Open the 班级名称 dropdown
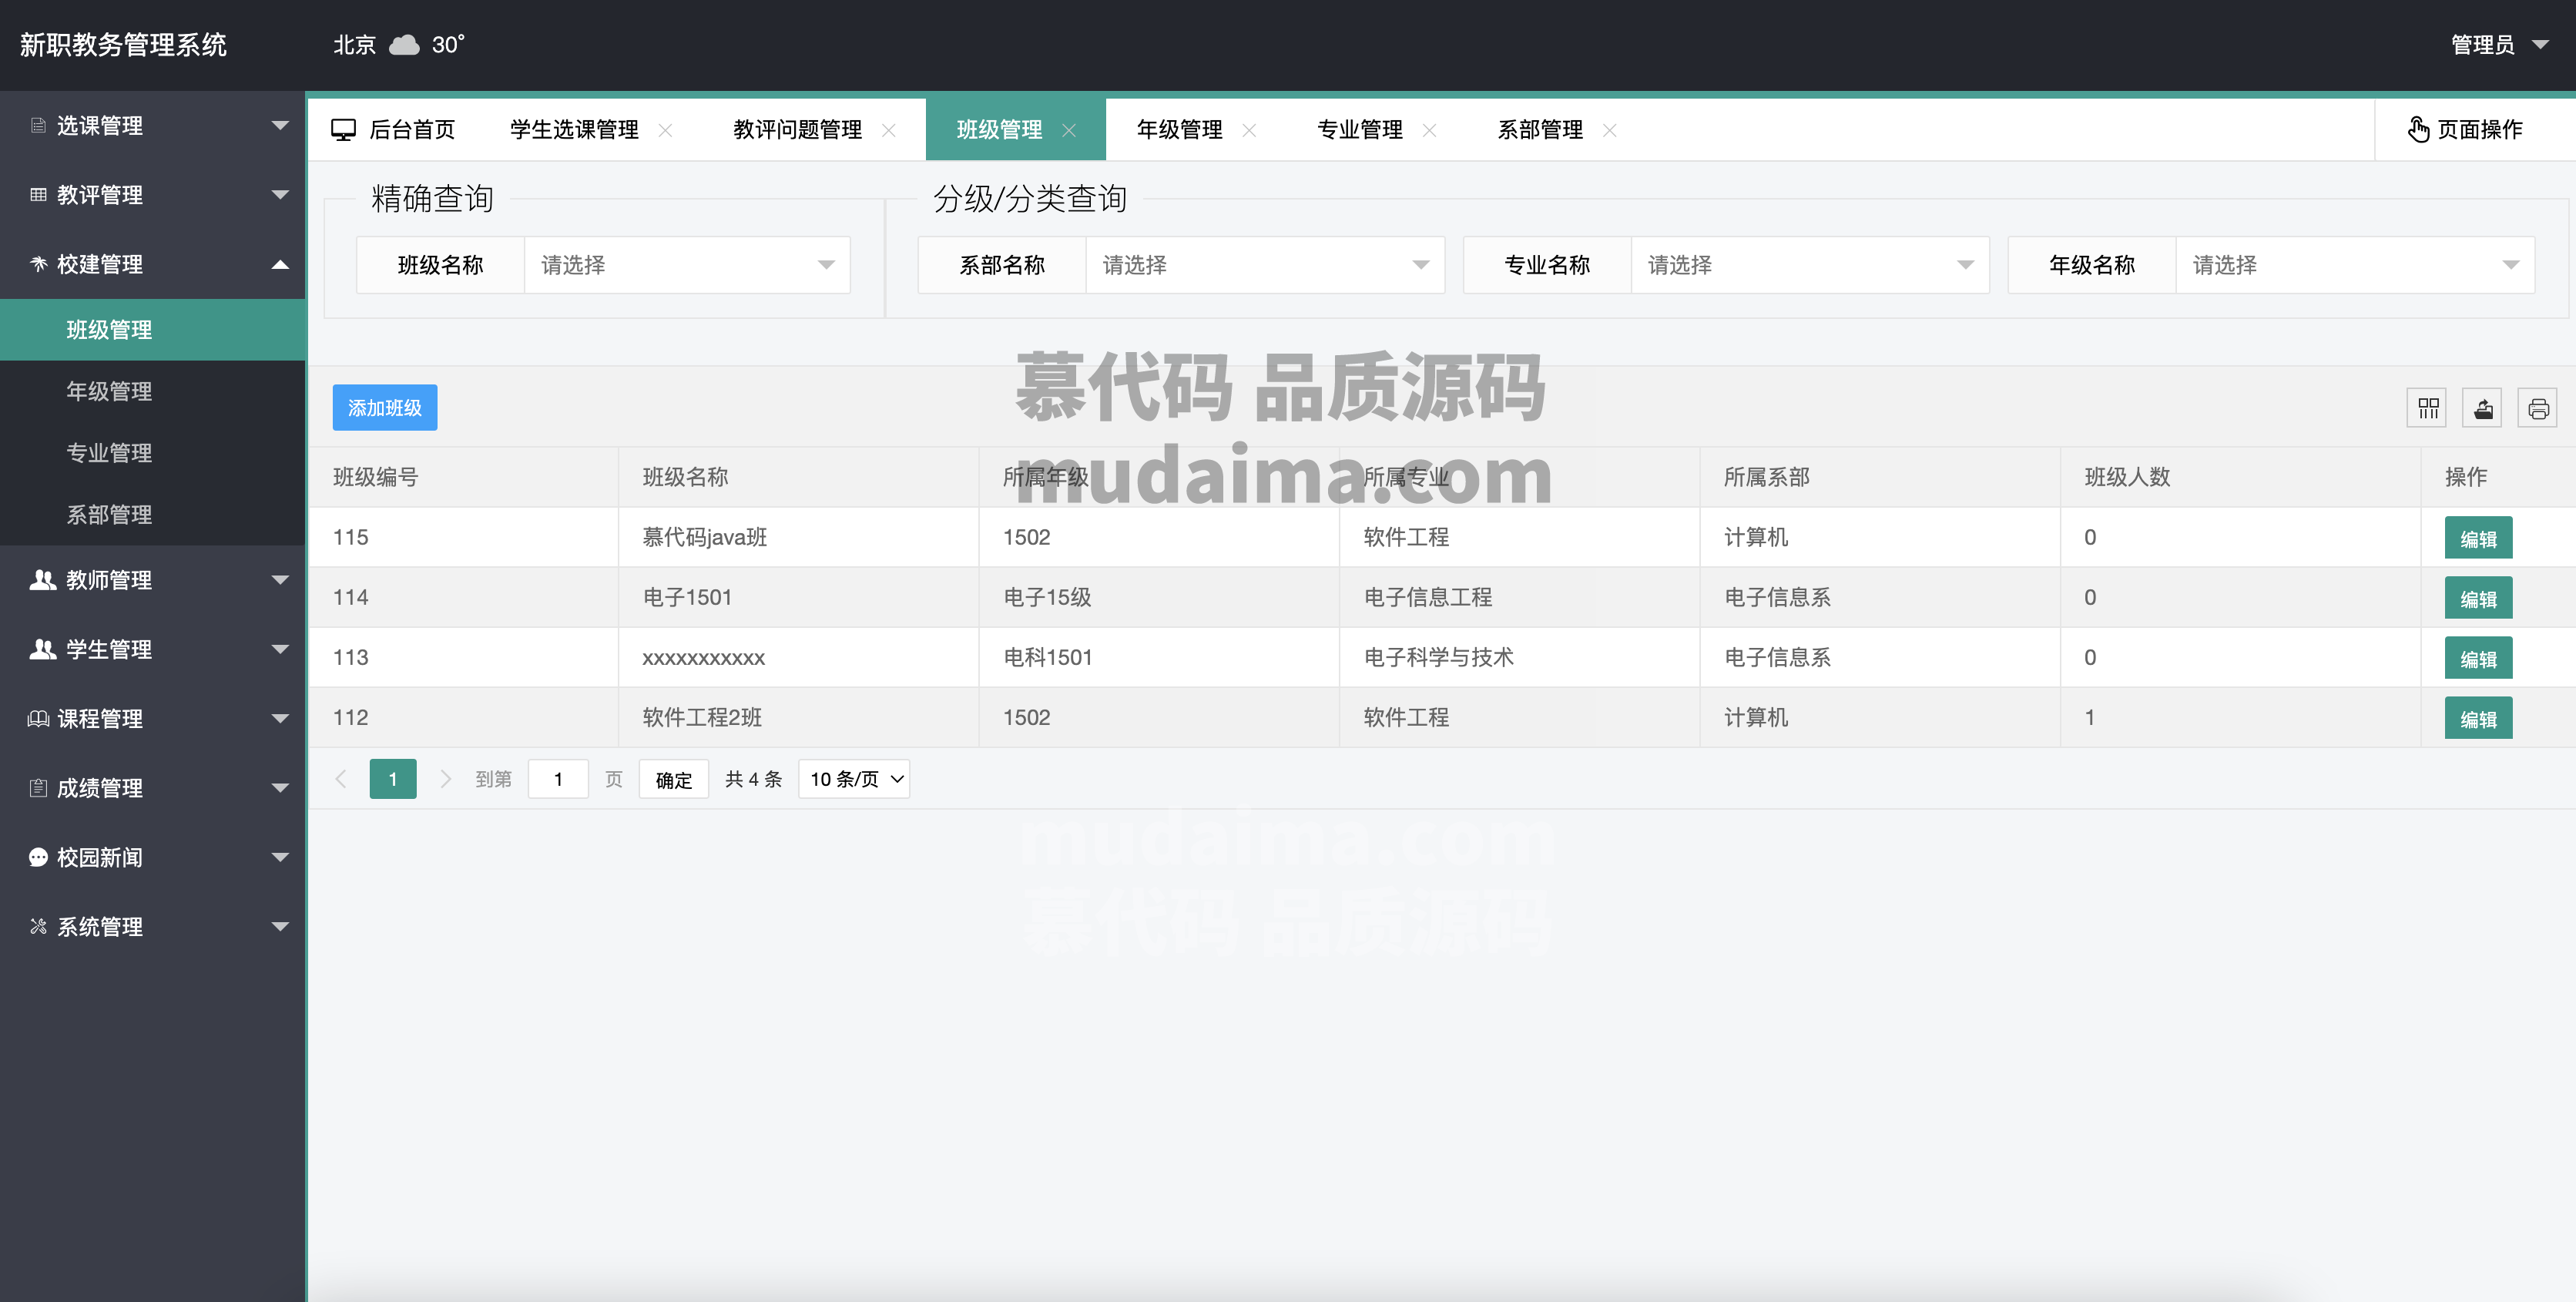Viewport: 2576px width, 1302px height. 687,265
